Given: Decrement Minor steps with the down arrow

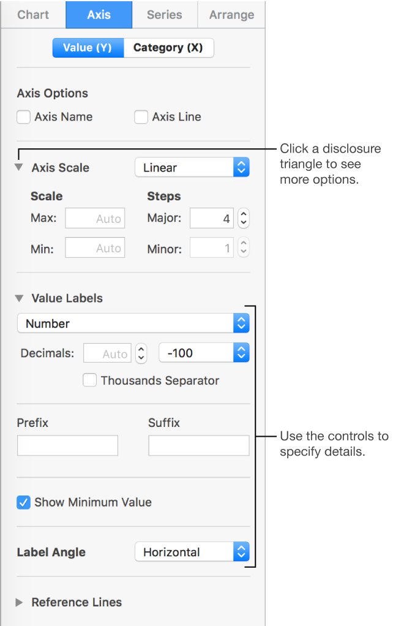Looking at the screenshot, I should 244,251.
